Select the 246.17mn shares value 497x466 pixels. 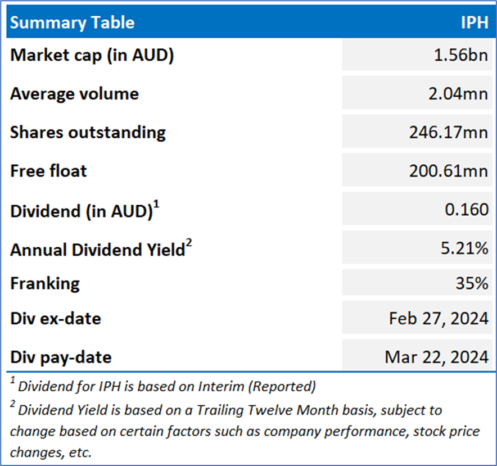click(449, 132)
